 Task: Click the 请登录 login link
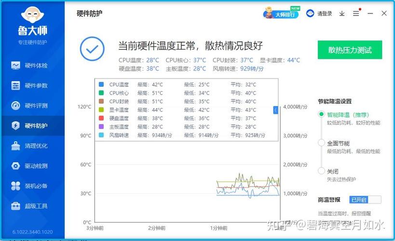point(320,13)
